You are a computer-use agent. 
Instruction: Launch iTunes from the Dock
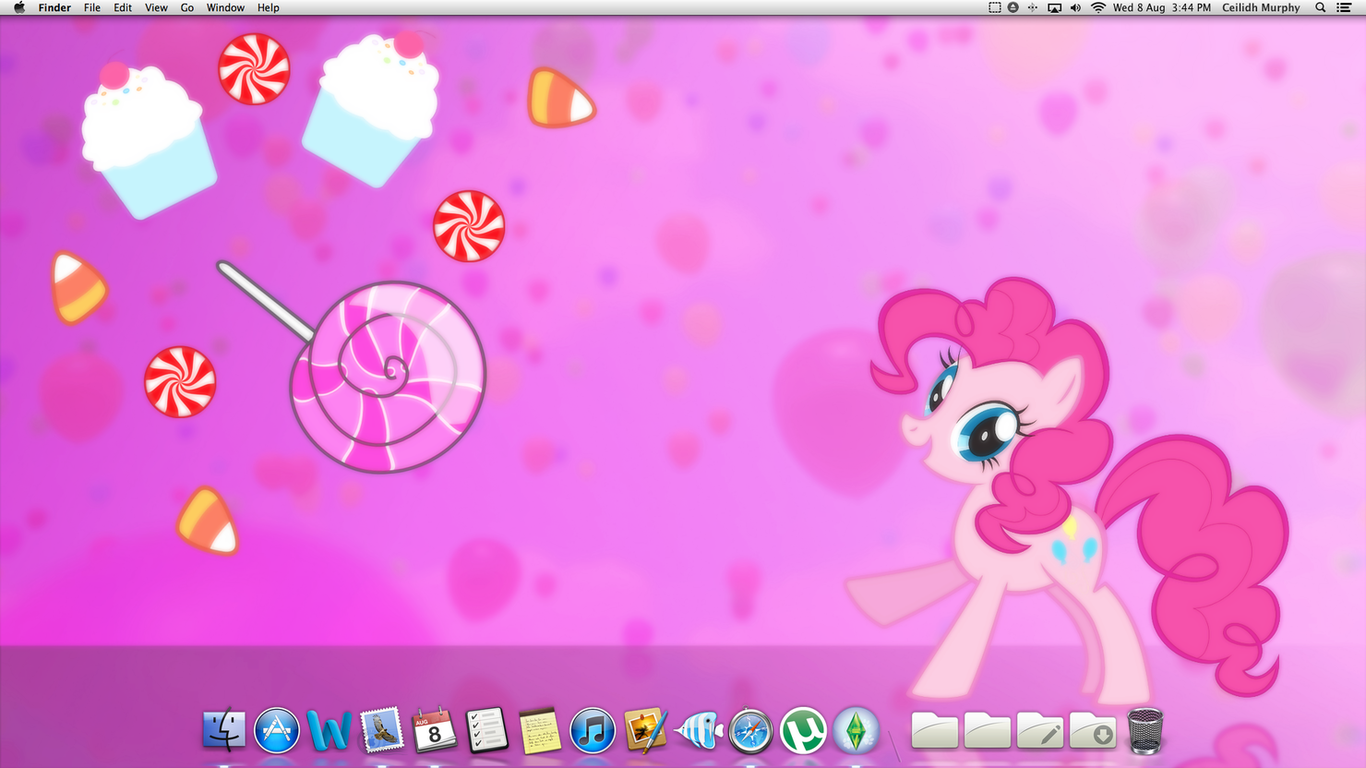(593, 730)
